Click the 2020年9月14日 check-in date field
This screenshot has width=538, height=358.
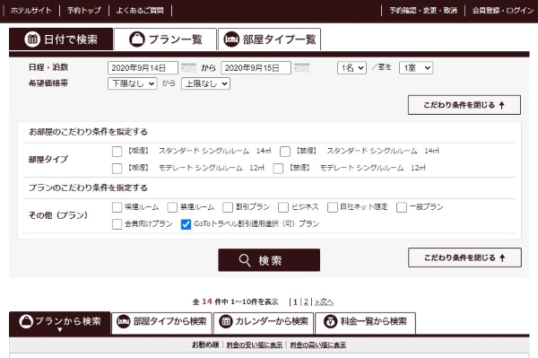tap(143, 68)
